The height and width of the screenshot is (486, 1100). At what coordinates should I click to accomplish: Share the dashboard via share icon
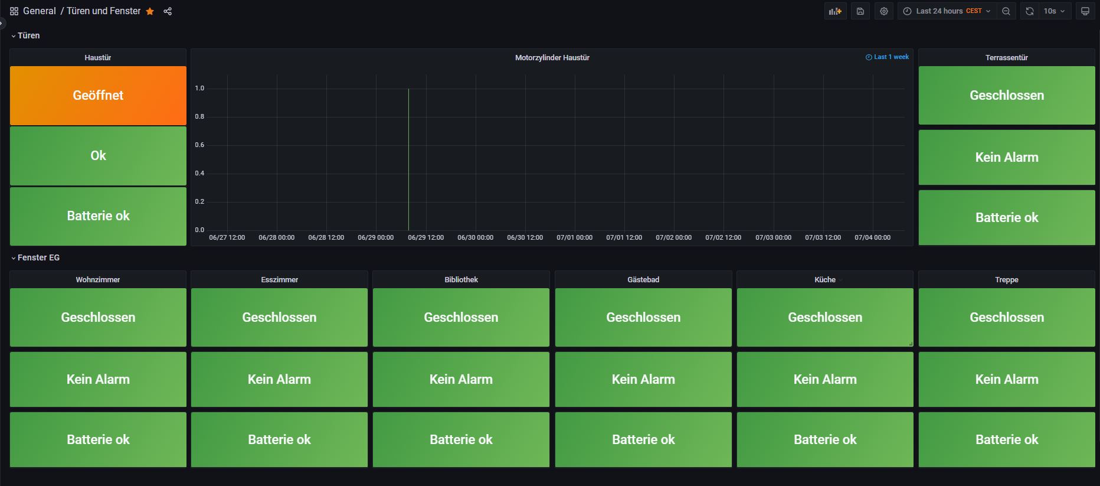(168, 11)
